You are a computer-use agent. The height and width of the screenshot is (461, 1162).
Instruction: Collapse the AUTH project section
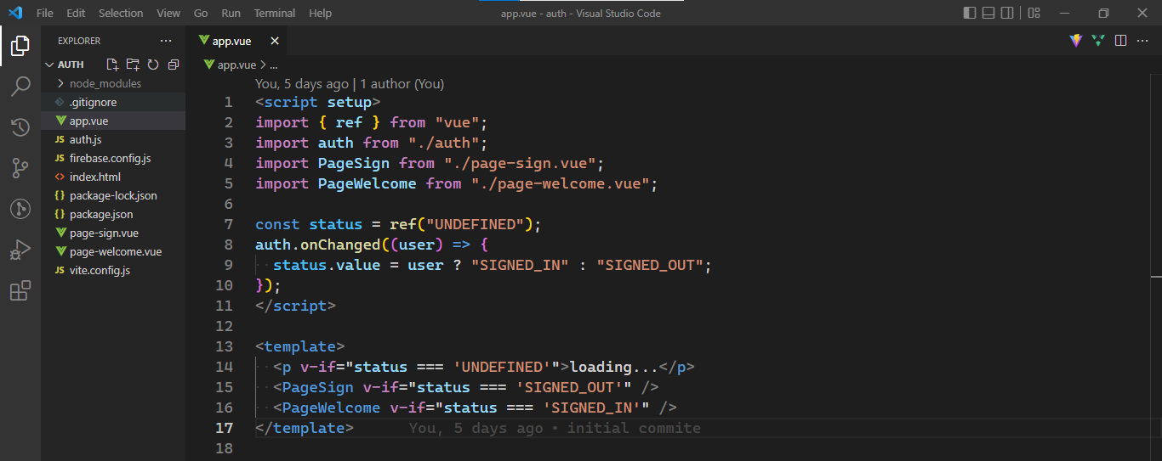tap(72, 65)
